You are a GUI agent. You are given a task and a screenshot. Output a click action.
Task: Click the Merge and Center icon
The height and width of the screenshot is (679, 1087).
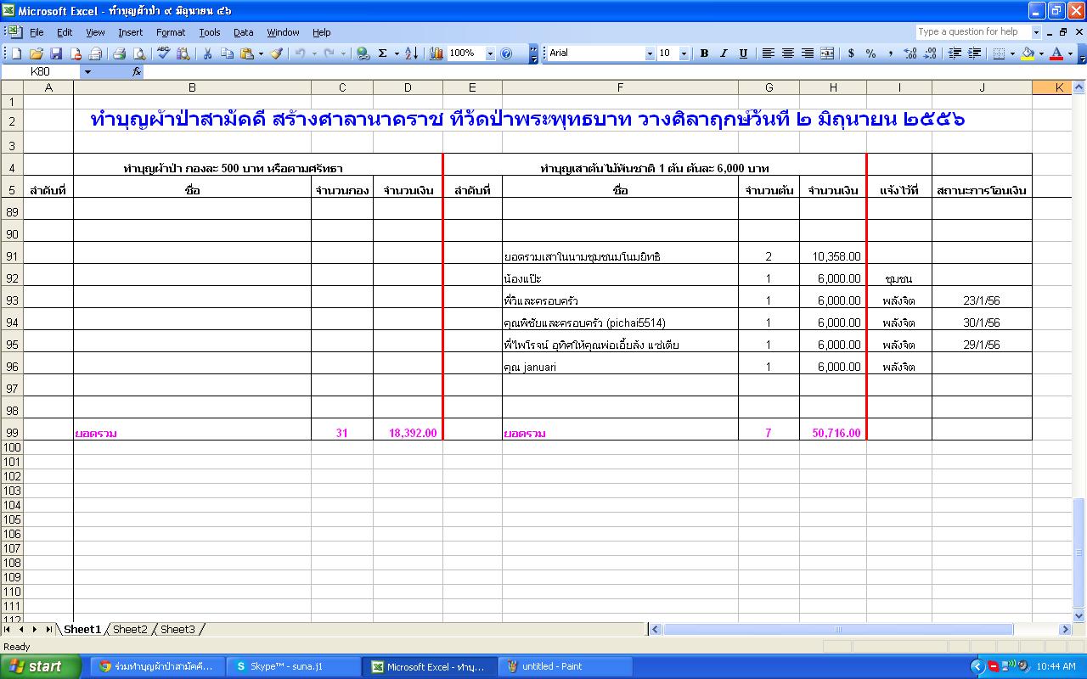coord(827,53)
